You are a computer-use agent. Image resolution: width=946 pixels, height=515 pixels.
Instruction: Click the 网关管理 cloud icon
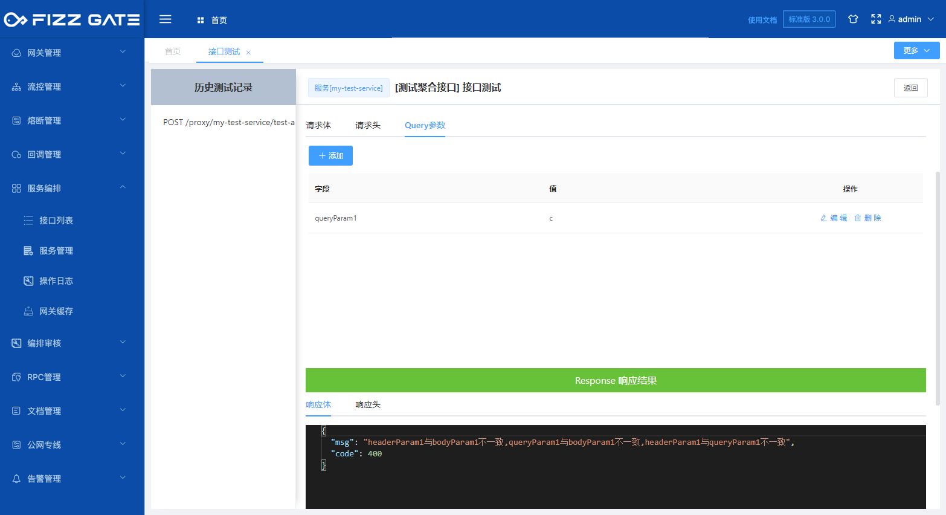click(x=16, y=53)
